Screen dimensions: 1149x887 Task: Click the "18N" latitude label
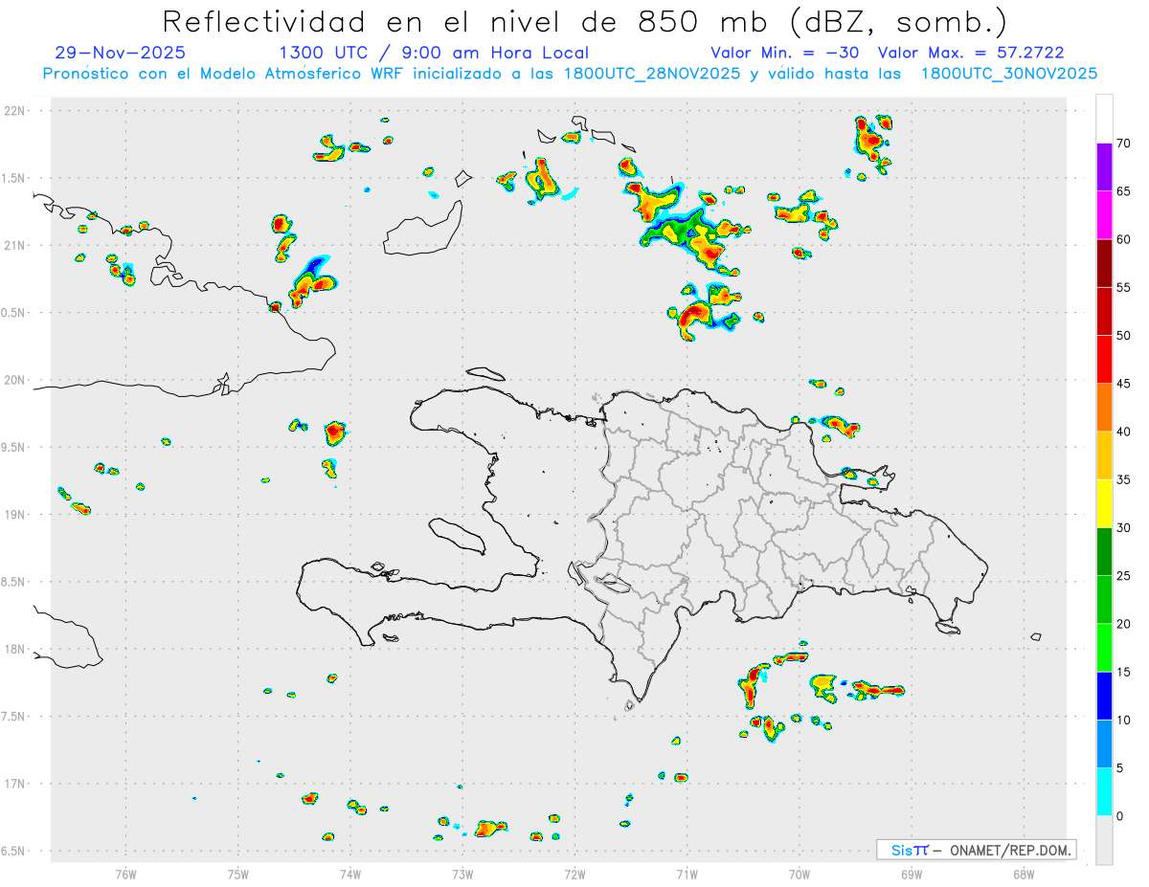click(x=14, y=649)
